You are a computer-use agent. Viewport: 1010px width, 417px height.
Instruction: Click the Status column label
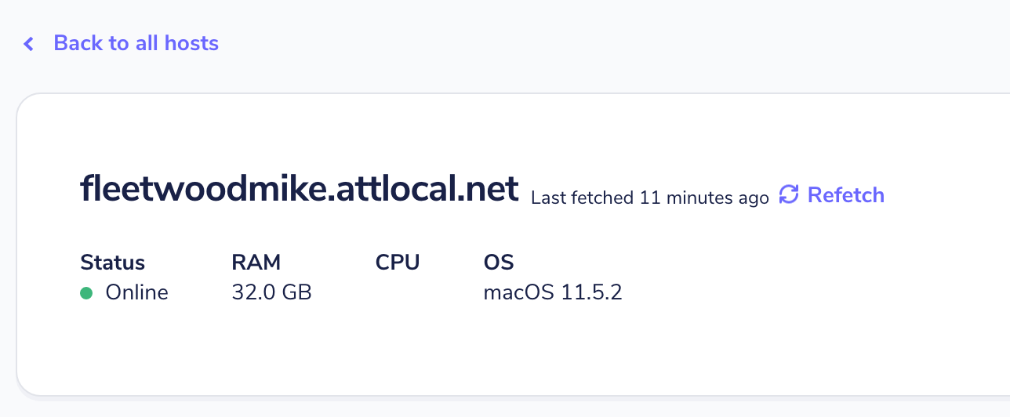113,263
